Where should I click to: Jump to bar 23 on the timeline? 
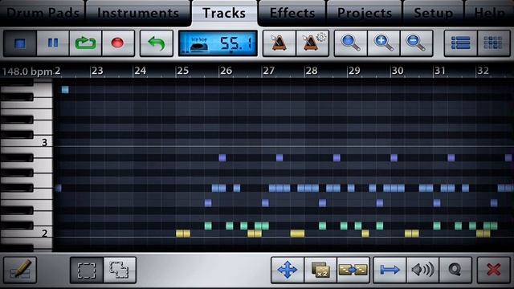(x=97, y=71)
